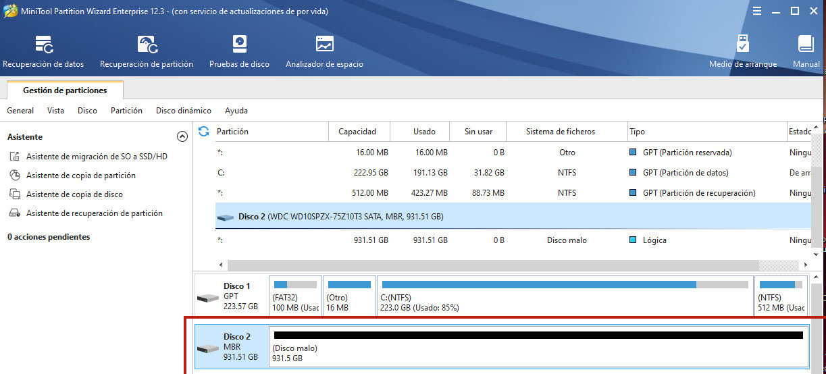This screenshot has height=374, width=826.
Task: Click Asistente de copia de disco icon
Action: tap(15, 194)
